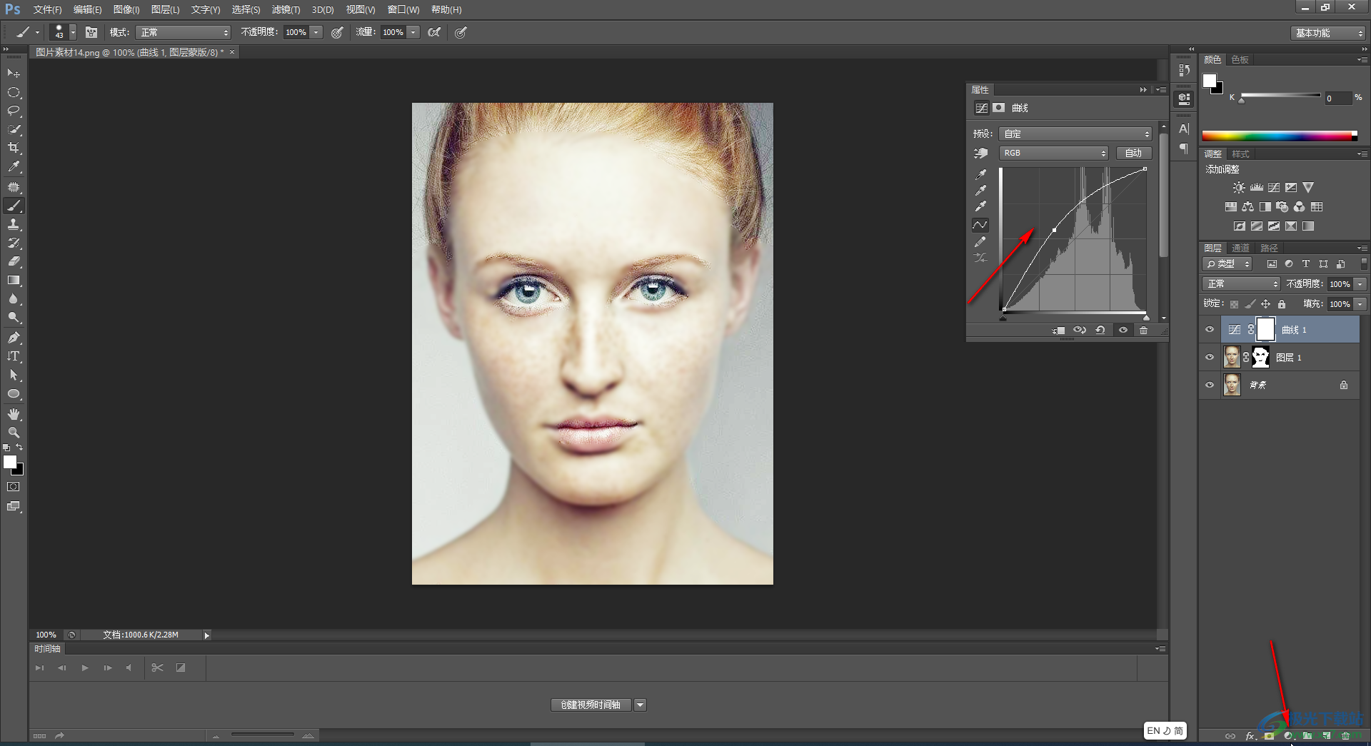Open the 文件(F) menu
Screen dimensions: 1371x746
pyautogui.click(x=47, y=9)
